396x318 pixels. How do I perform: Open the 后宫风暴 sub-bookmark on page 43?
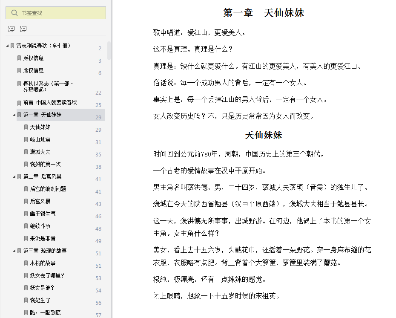[40, 202]
